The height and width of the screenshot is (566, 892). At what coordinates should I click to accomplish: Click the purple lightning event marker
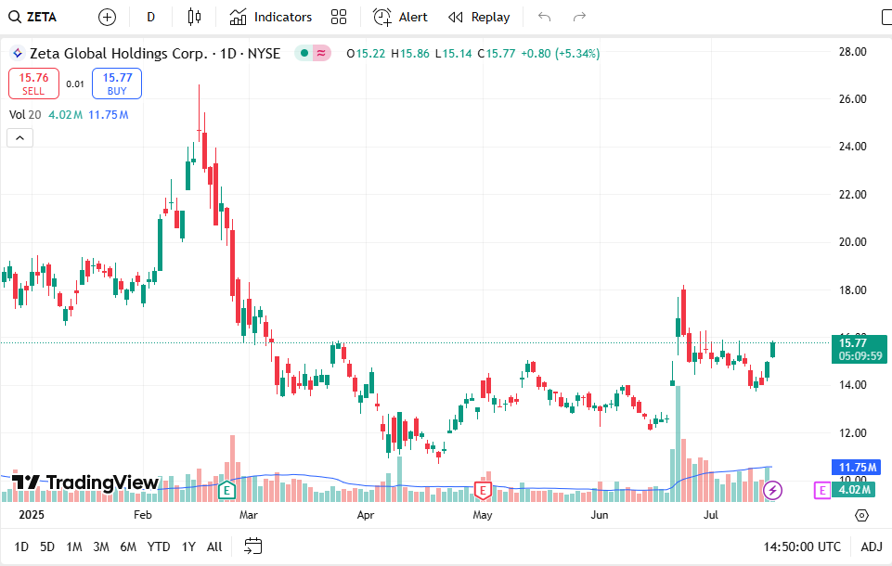coord(772,490)
